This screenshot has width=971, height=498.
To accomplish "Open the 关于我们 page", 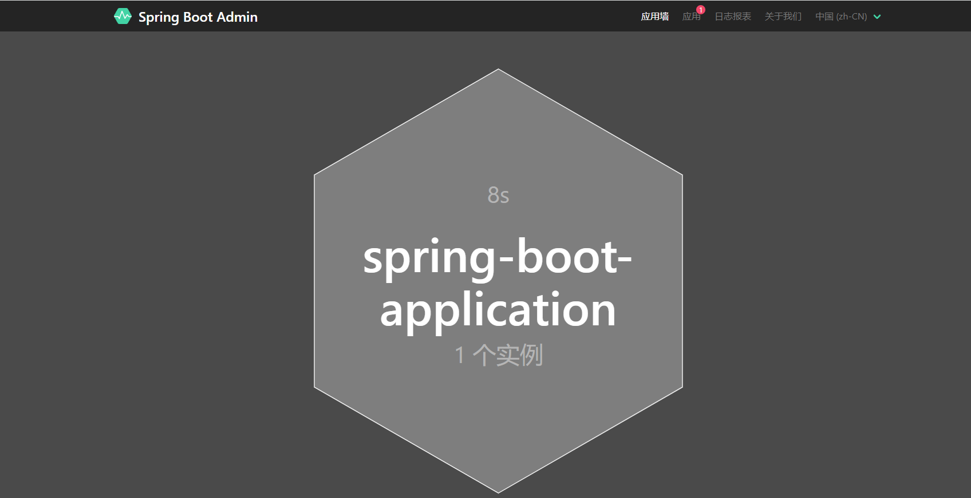I will pos(783,17).
